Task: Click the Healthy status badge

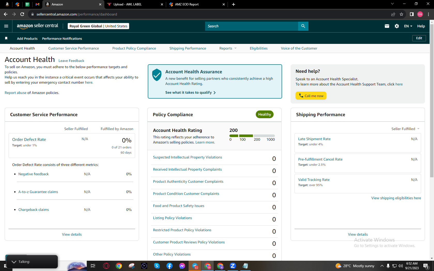Action: click(x=265, y=114)
